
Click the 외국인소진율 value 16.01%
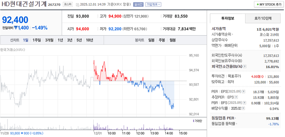[x=272, y=67]
